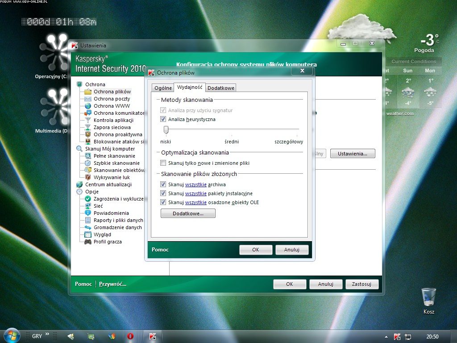
Task: Click the wszystkie link for pakiety instalacyjne
Action: tap(196, 193)
